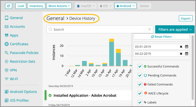196x107 pixels.
Task: Expand the More Actions dropdown
Action: point(59,6)
